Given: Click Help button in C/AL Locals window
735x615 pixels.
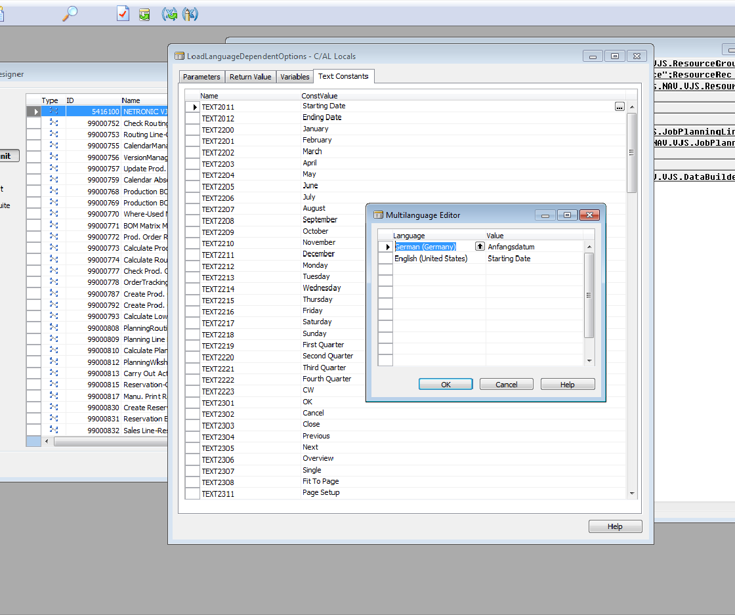Looking at the screenshot, I should coord(615,526).
